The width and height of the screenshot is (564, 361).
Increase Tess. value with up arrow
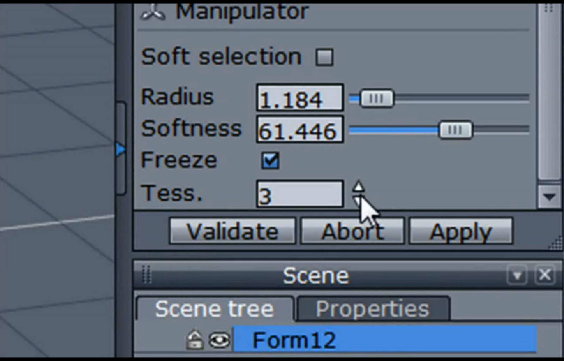tap(358, 186)
